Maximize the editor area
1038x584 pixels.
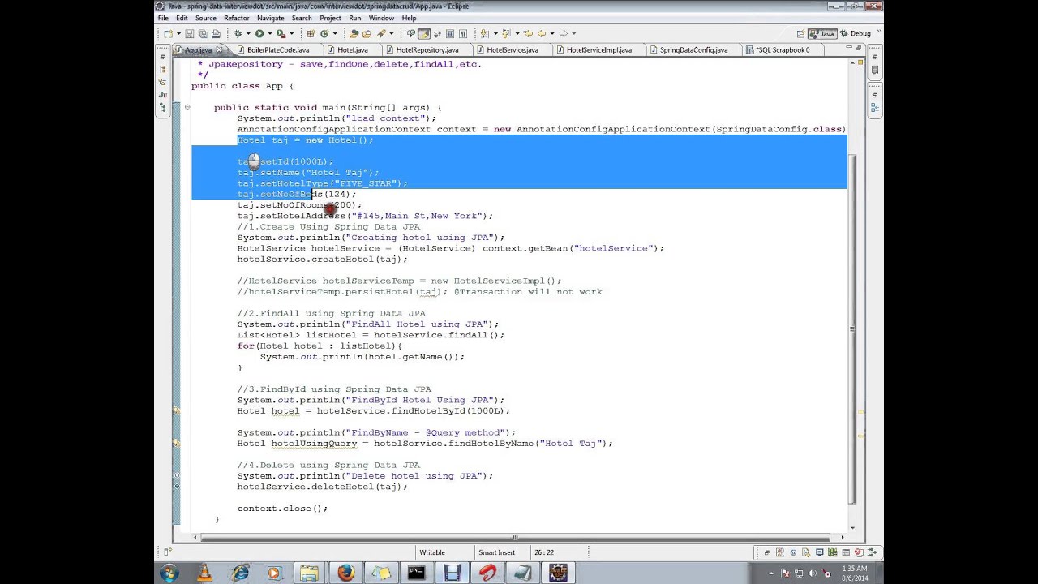[859, 49]
